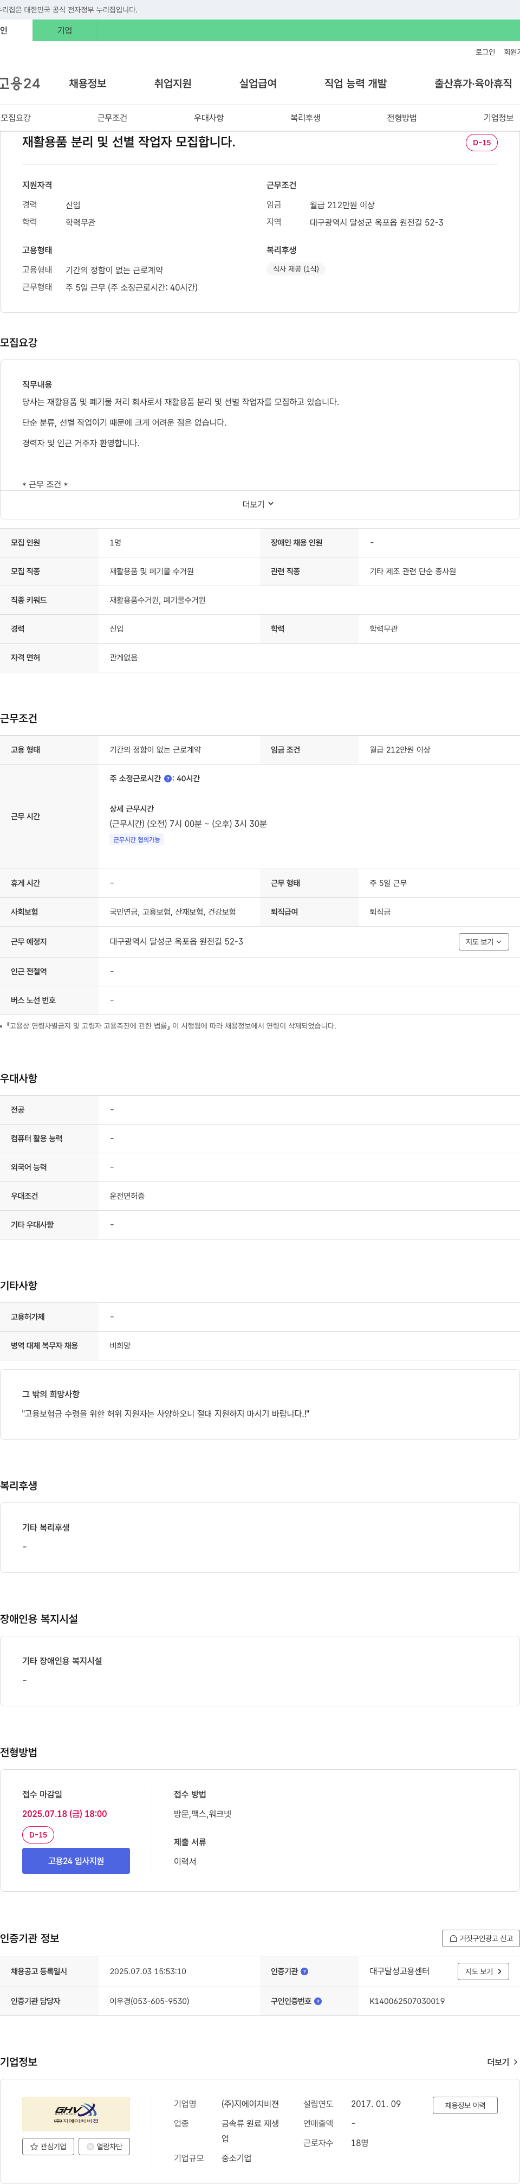This screenshot has height=2184, width=520.
Task: Select job title 재활용품 분리 및 선별 작업자
Action: (129, 143)
